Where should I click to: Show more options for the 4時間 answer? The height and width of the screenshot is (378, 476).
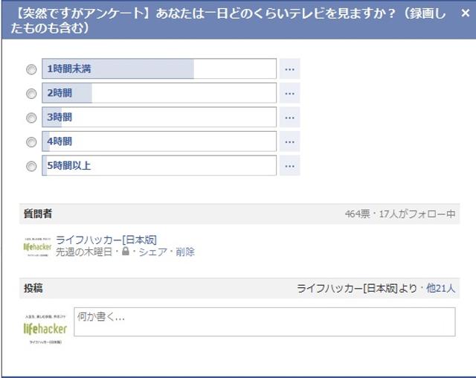pyautogui.click(x=289, y=141)
